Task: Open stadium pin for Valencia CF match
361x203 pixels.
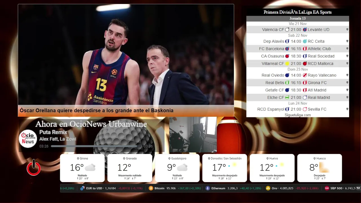Action: pyautogui.click(x=347, y=30)
